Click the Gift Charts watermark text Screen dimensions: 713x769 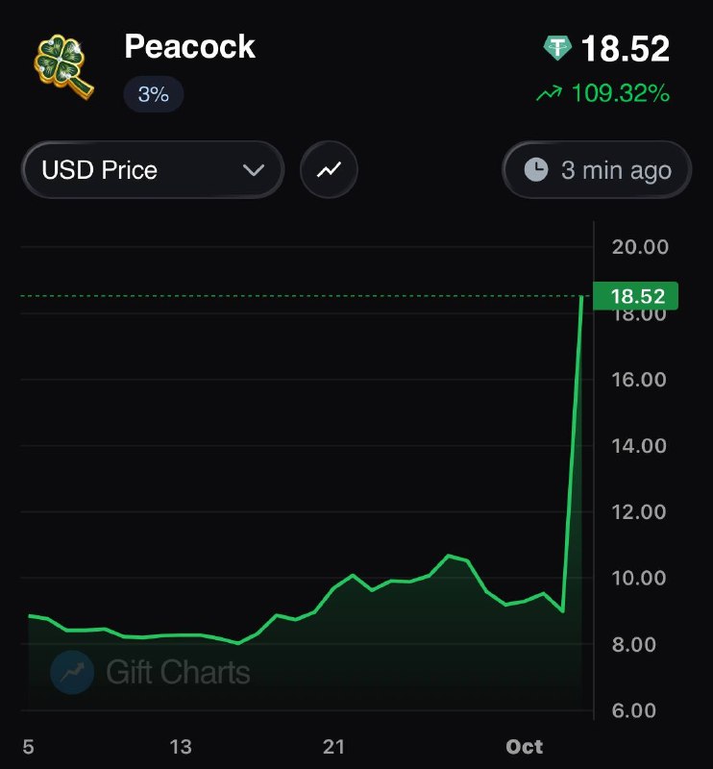coord(178,672)
